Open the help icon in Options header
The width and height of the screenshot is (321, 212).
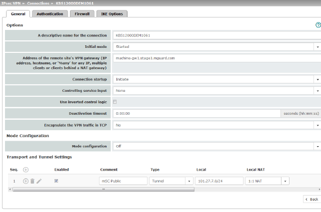click(318, 24)
